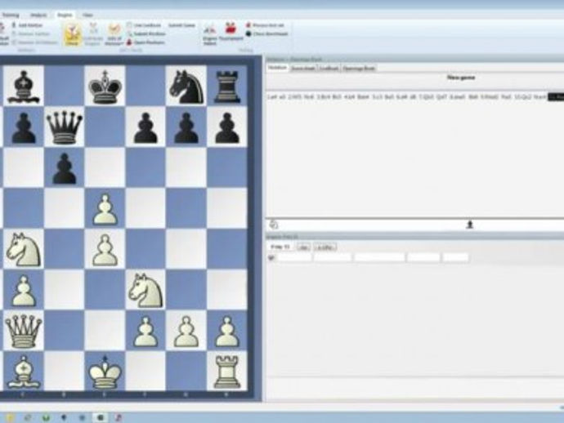Click the green circular taskbar icon
Viewport: 564px width, 423px height.
(46, 417)
